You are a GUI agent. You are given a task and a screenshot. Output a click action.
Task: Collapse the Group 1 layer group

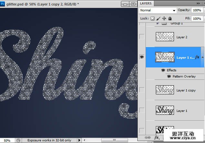[157, 24]
